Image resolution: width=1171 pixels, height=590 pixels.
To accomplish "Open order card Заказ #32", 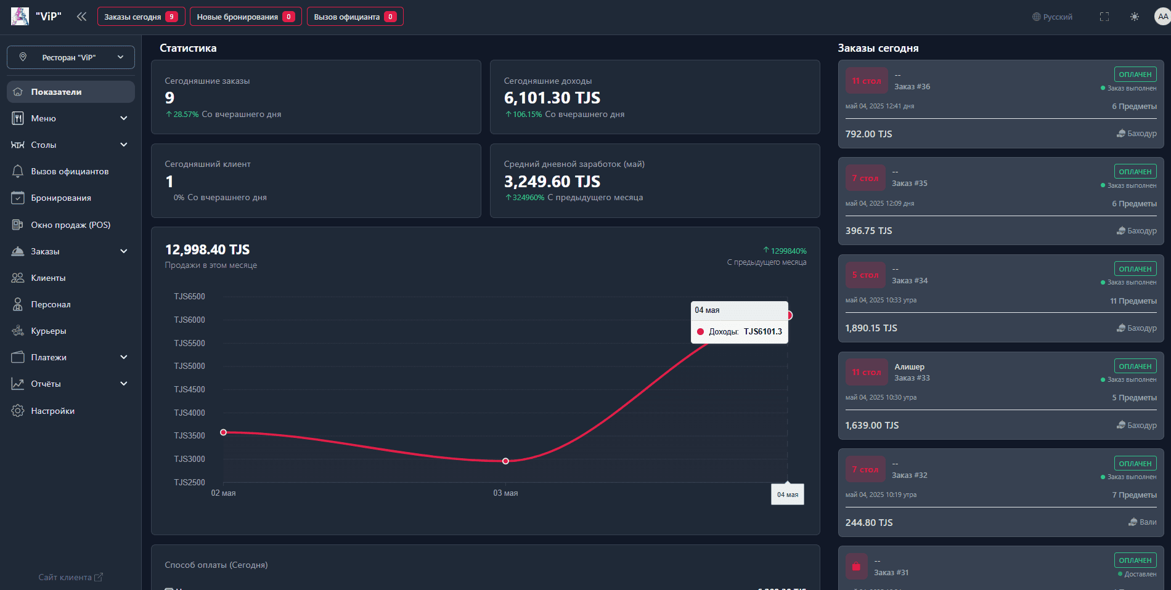I will click(x=1001, y=493).
